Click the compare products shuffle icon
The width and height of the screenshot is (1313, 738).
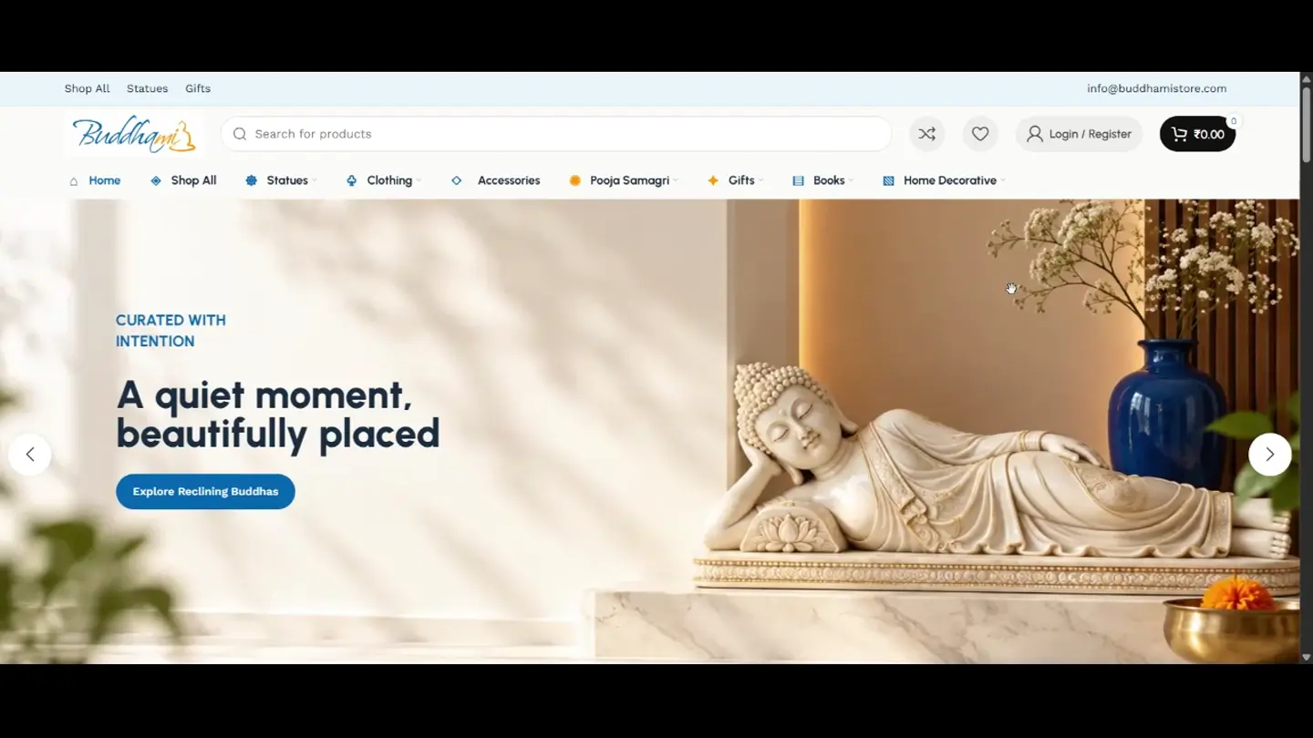pyautogui.click(x=926, y=134)
